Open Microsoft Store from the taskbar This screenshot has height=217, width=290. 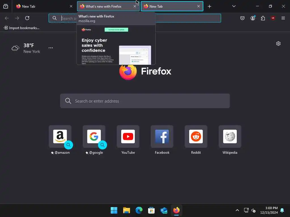click(x=151, y=210)
